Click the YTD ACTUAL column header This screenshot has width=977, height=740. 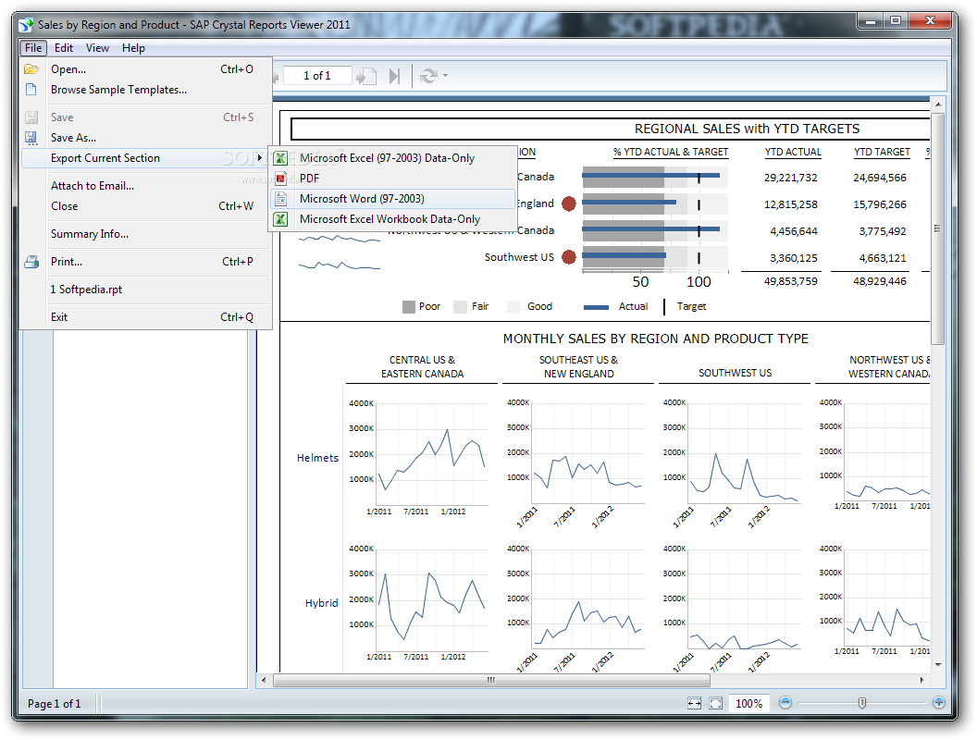(793, 152)
